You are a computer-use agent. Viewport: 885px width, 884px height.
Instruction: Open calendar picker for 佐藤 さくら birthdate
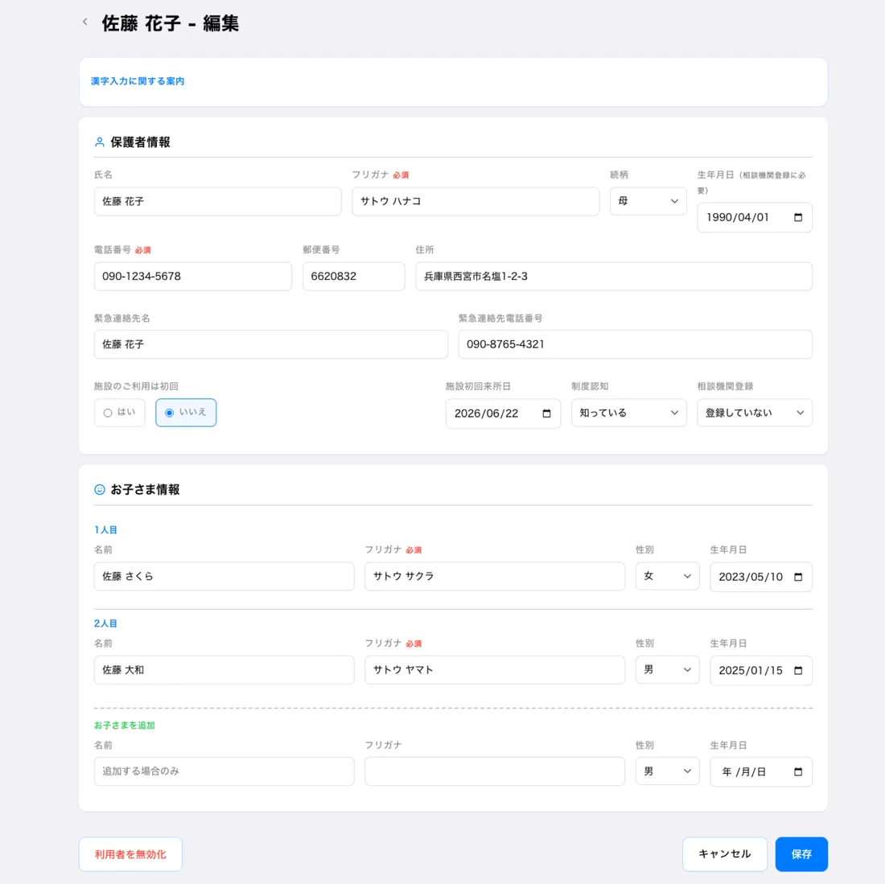tap(797, 577)
